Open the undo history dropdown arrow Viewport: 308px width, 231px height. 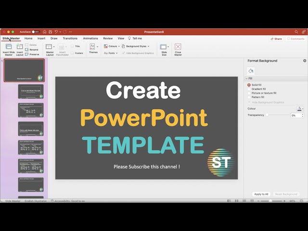pos(60,32)
